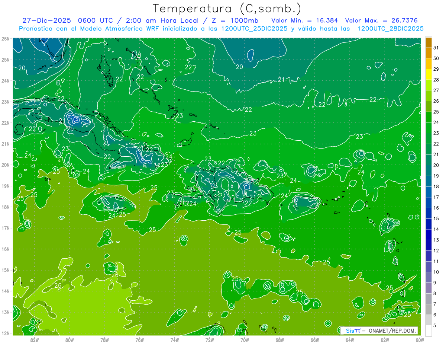Click the 13N latitude axis label

click(5, 312)
